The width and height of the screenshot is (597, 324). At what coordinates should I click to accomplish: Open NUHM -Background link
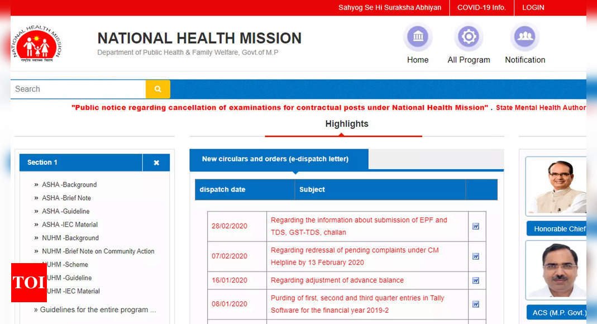click(70, 238)
